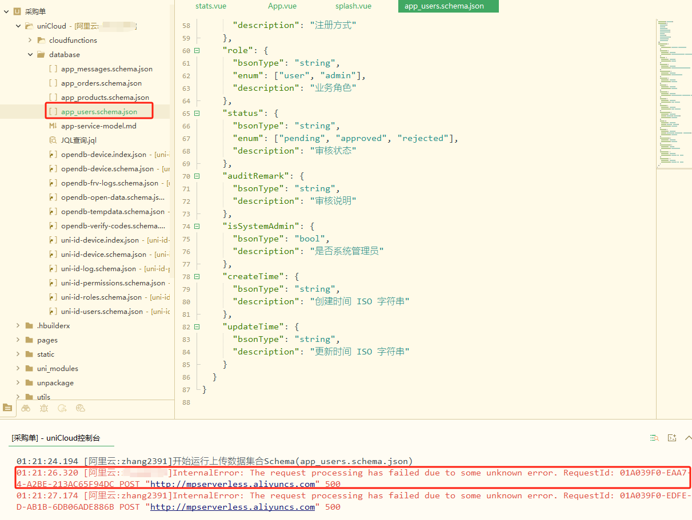This screenshot has width=692, height=520.
Task: Select the app_users.schema.json editor tab
Action: point(448,6)
